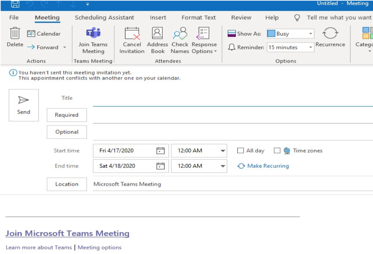
Task: Expand the start time 12:00 AM dropdown
Action: (x=223, y=151)
